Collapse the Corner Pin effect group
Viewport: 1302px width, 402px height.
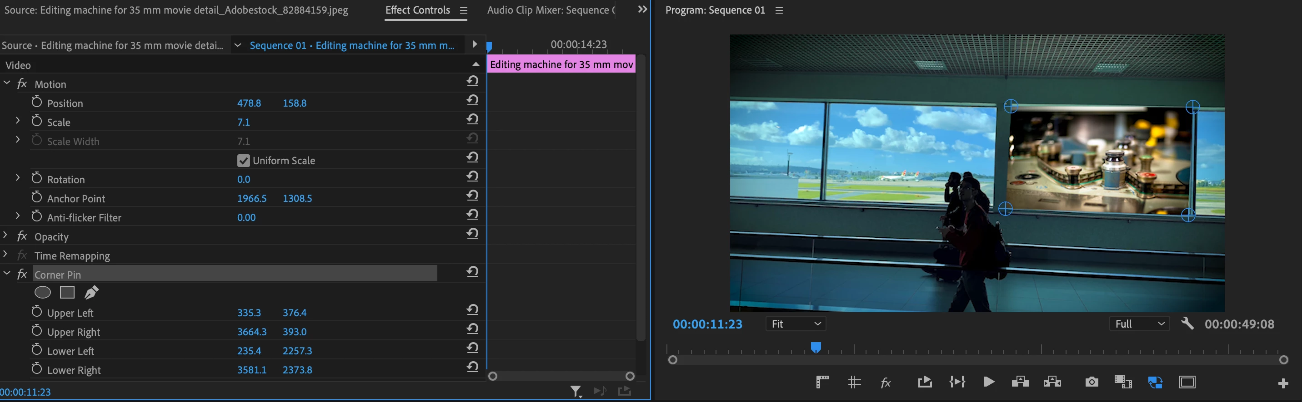6,273
